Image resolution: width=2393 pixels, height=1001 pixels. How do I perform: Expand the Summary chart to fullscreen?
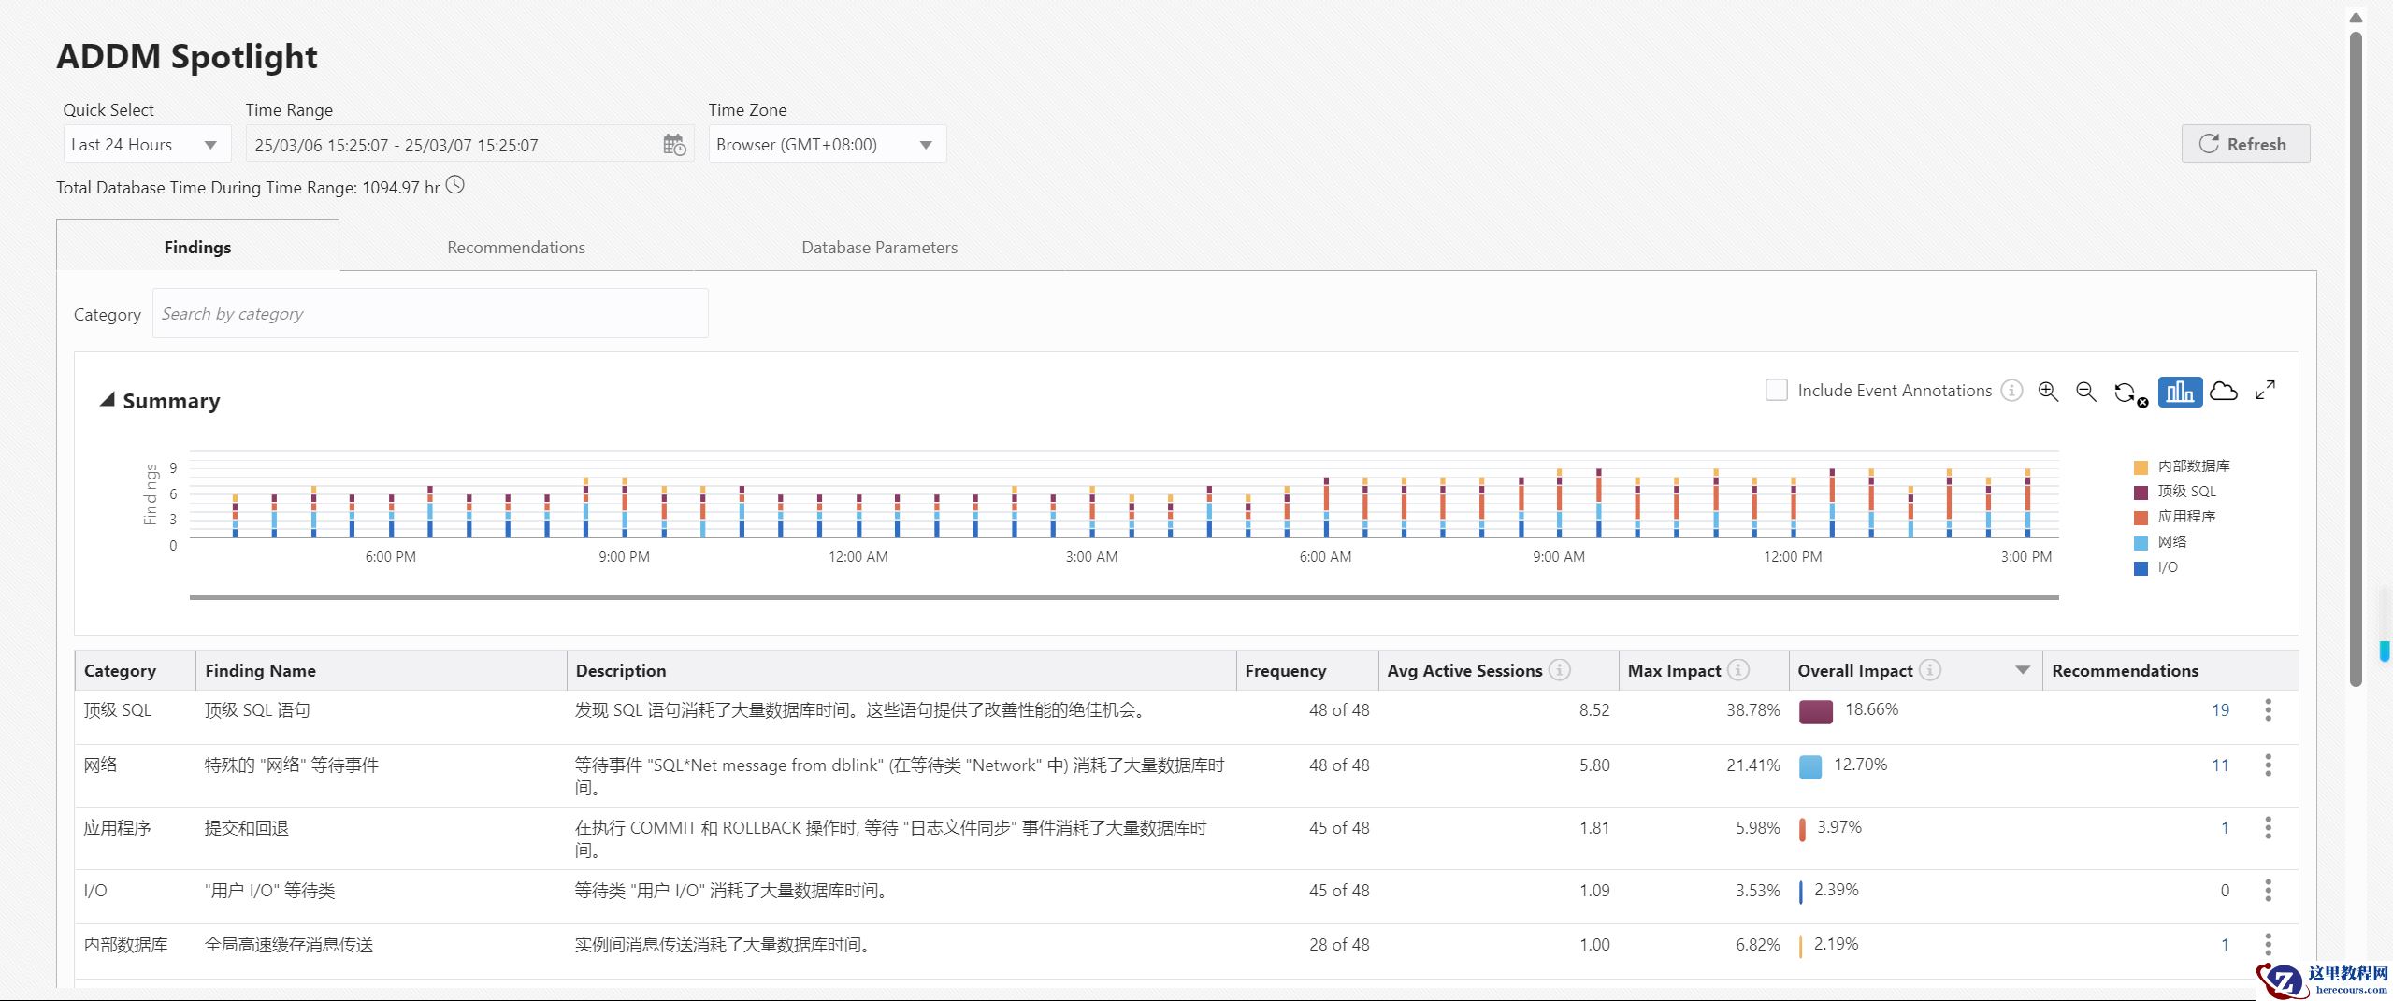pyautogui.click(x=2265, y=391)
